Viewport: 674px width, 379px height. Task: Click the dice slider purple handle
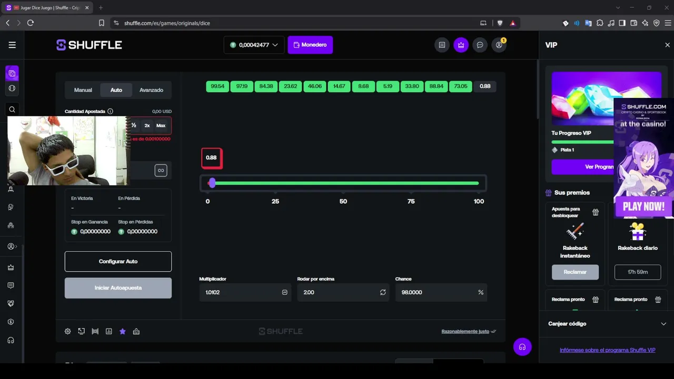tap(212, 183)
